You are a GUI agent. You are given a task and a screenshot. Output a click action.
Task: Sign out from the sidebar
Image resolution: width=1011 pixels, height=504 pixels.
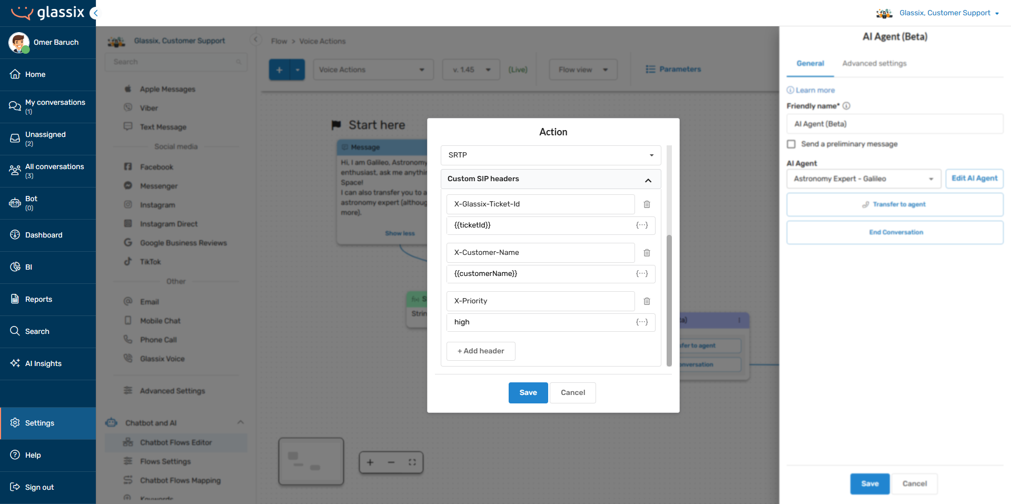[x=48, y=487]
